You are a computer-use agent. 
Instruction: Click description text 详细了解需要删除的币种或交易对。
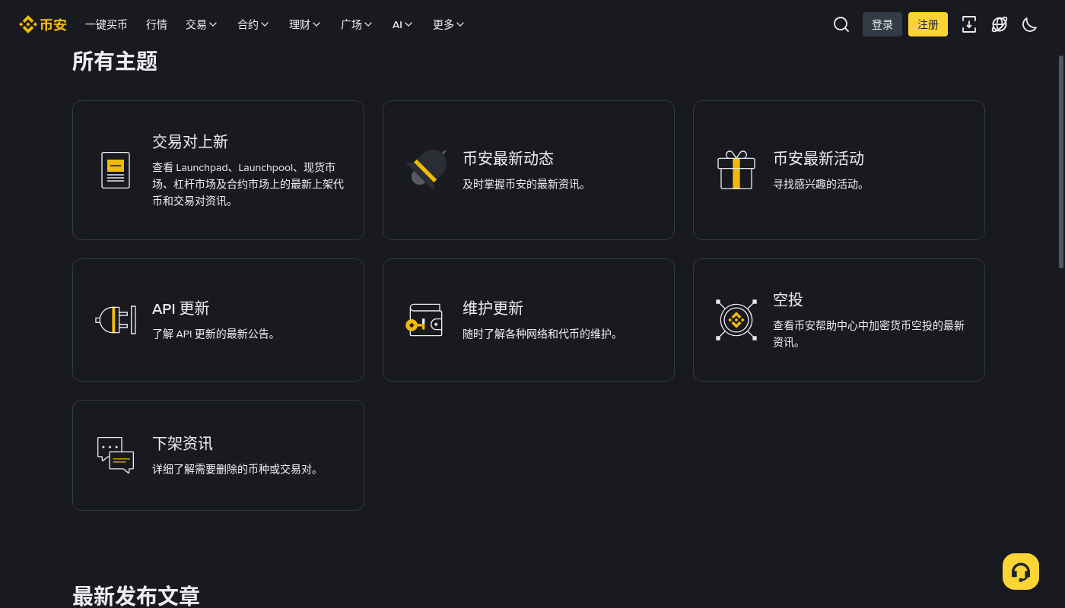pos(237,469)
